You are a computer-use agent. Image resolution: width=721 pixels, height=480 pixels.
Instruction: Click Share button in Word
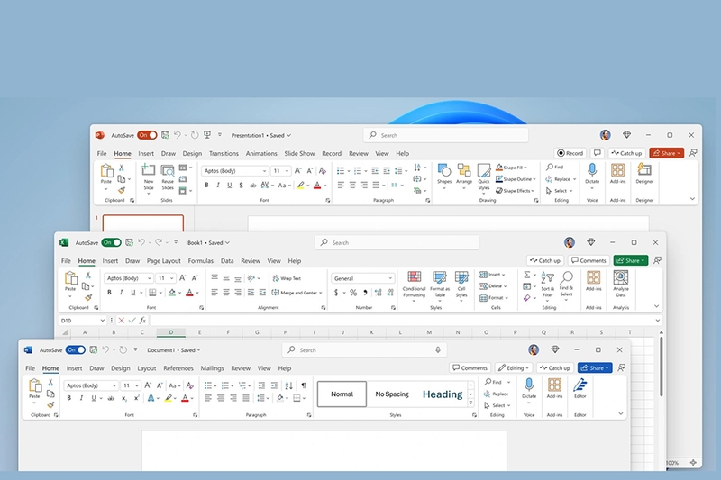pos(595,368)
